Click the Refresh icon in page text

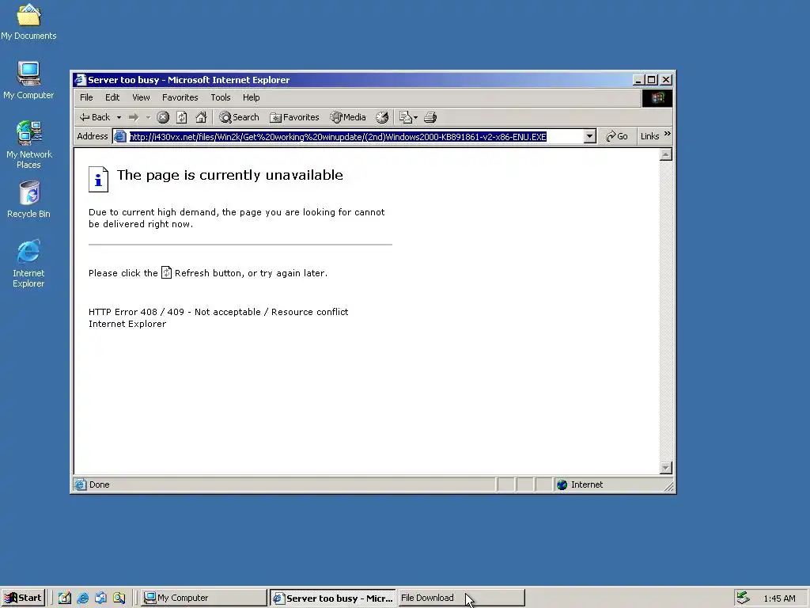(166, 272)
